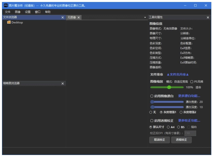Toggle 文件名升序 sort order
Viewport: 213px width, 157px height.
178,75
